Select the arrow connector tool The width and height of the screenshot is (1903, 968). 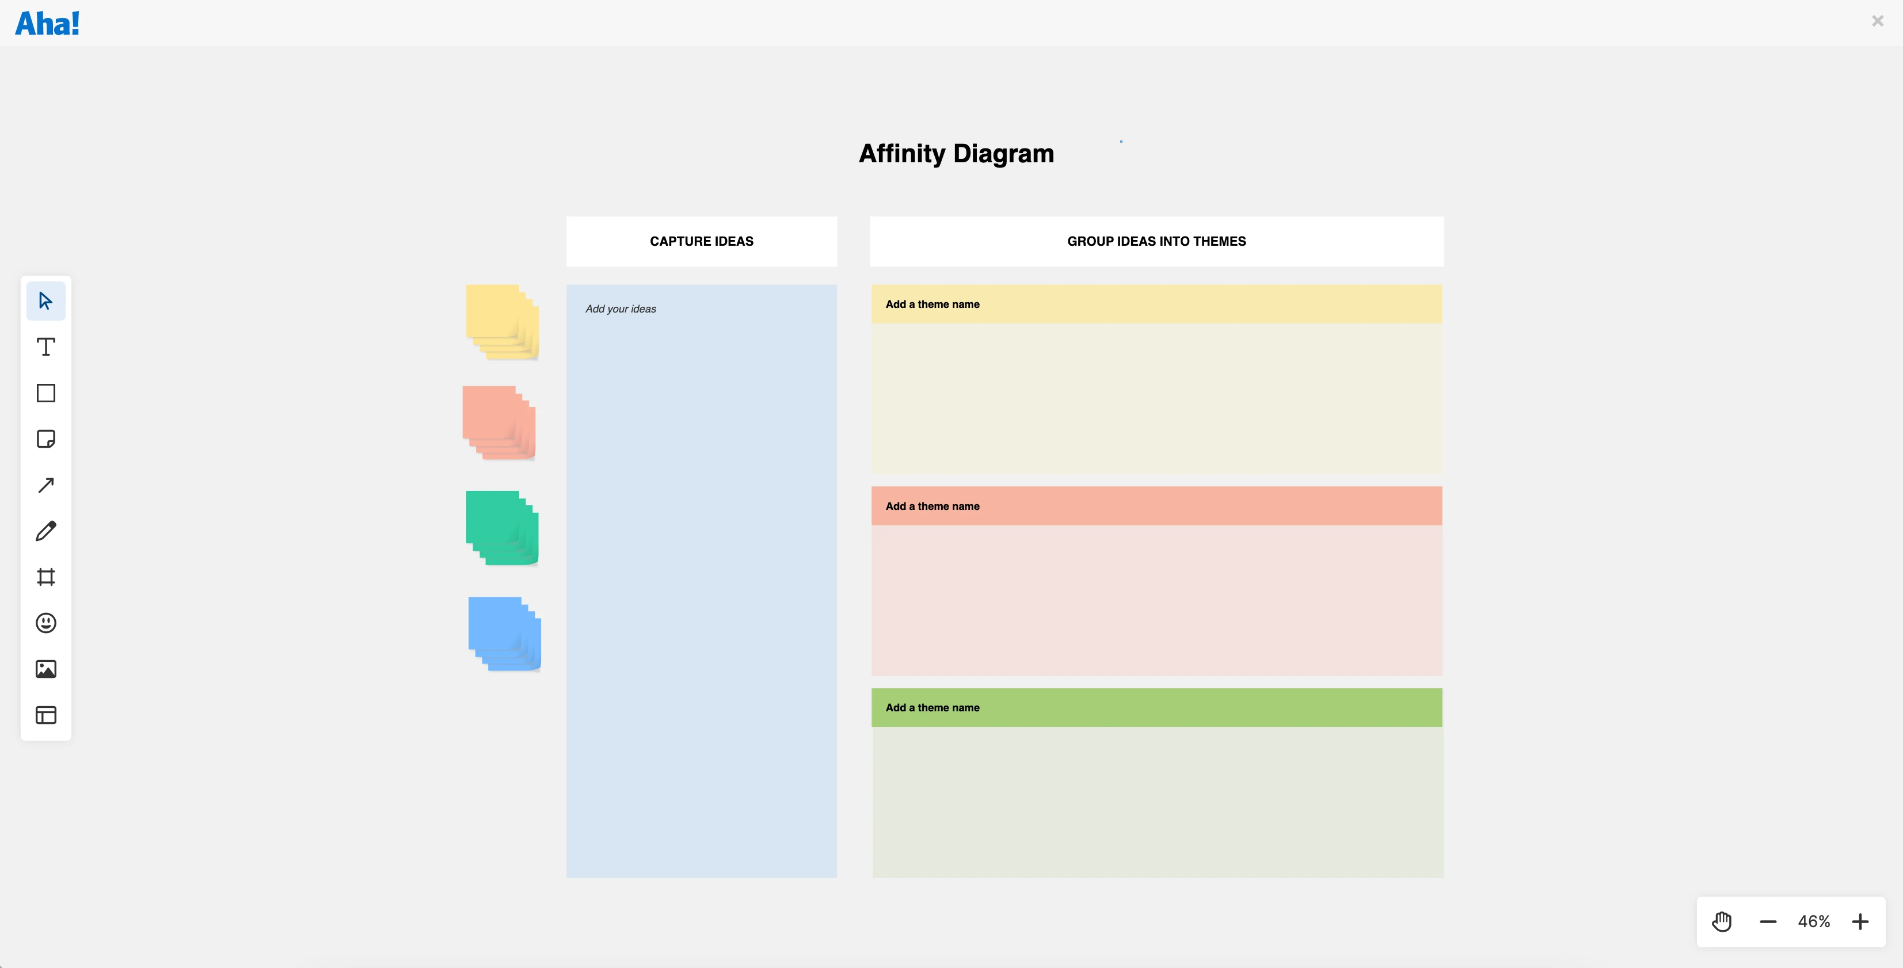tap(46, 485)
